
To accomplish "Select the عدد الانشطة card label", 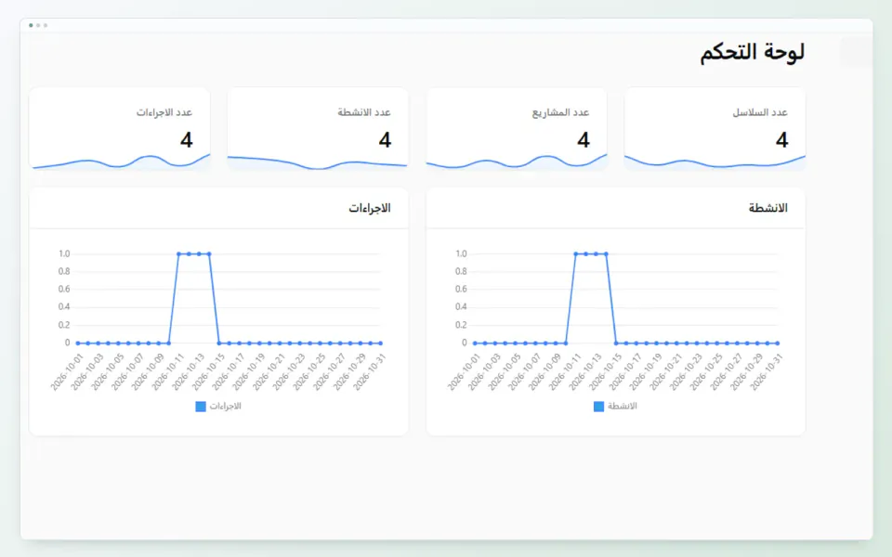I will click(x=364, y=112).
